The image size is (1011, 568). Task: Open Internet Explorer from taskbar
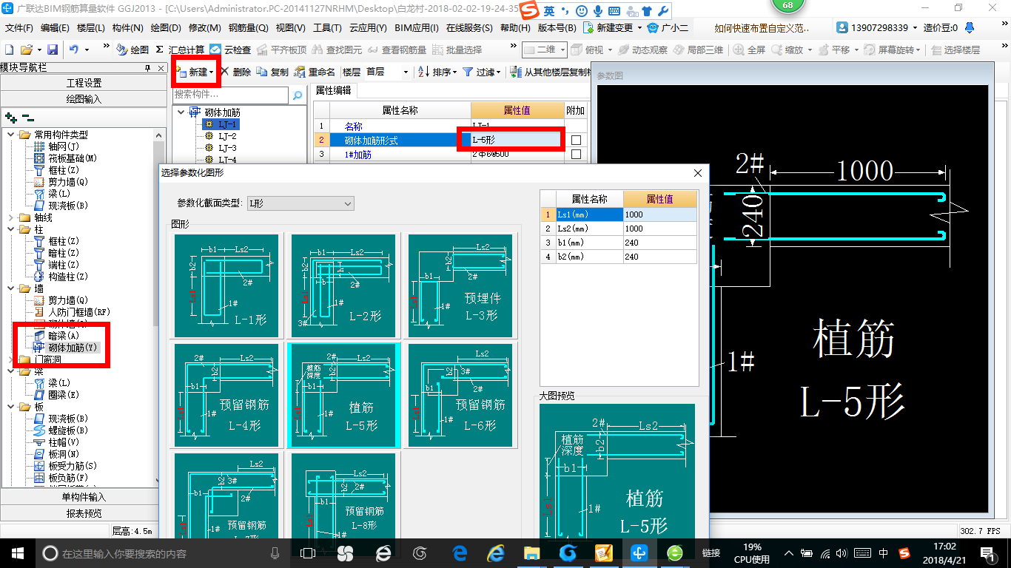(x=496, y=552)
